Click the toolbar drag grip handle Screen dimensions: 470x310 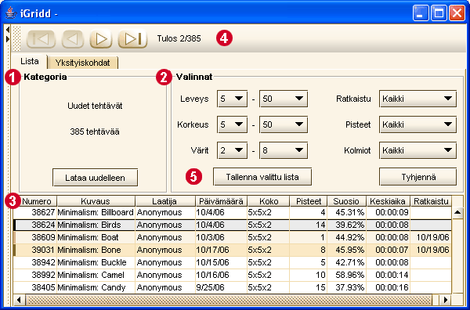[17, 38]
